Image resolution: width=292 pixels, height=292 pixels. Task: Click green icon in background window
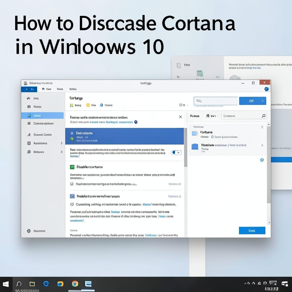pyautogui.click(x=200, y=74)
